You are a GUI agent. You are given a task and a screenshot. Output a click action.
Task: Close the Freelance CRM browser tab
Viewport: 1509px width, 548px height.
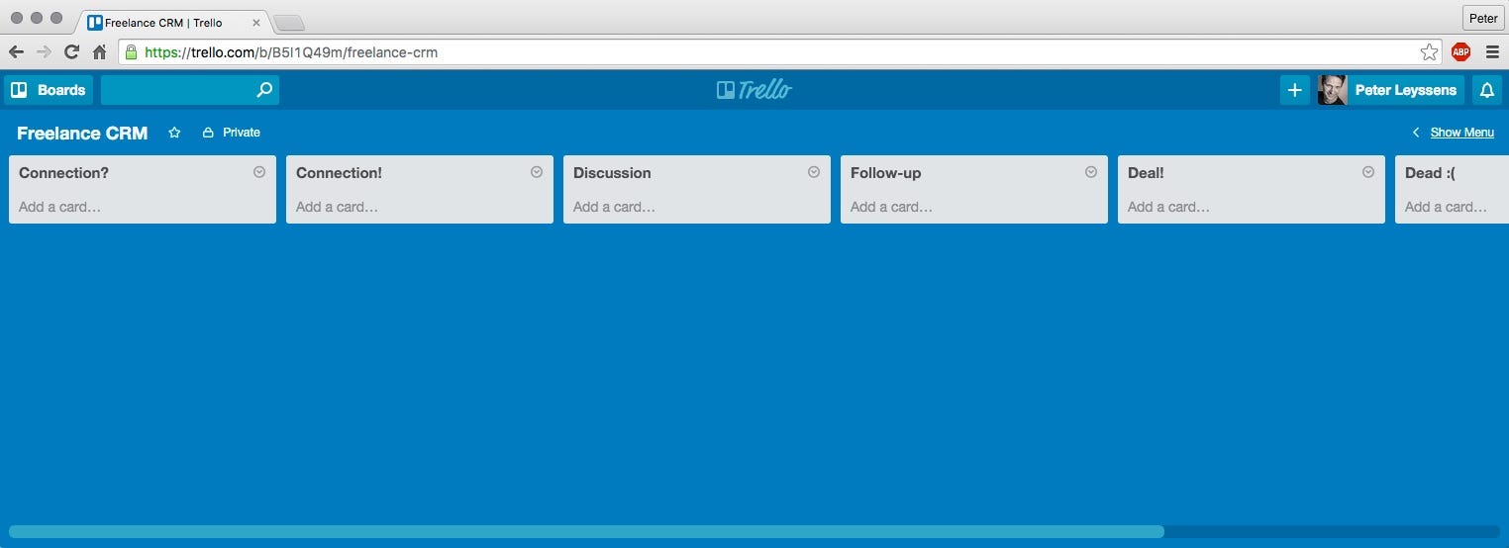coord(256,22)
